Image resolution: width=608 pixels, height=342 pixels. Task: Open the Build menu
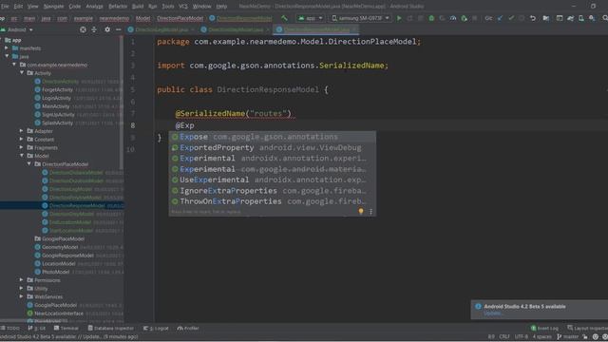pyautogui.click(x=138, y=7)
